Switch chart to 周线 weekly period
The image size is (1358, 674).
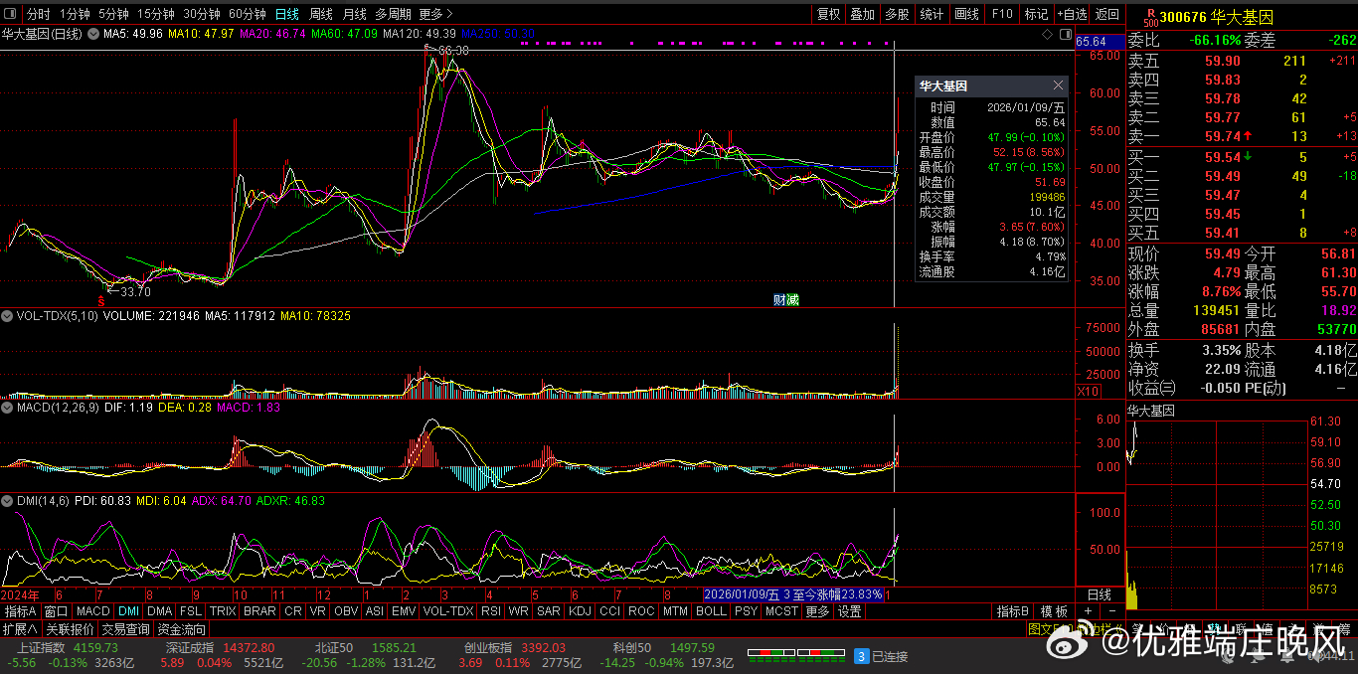point(320,14)
